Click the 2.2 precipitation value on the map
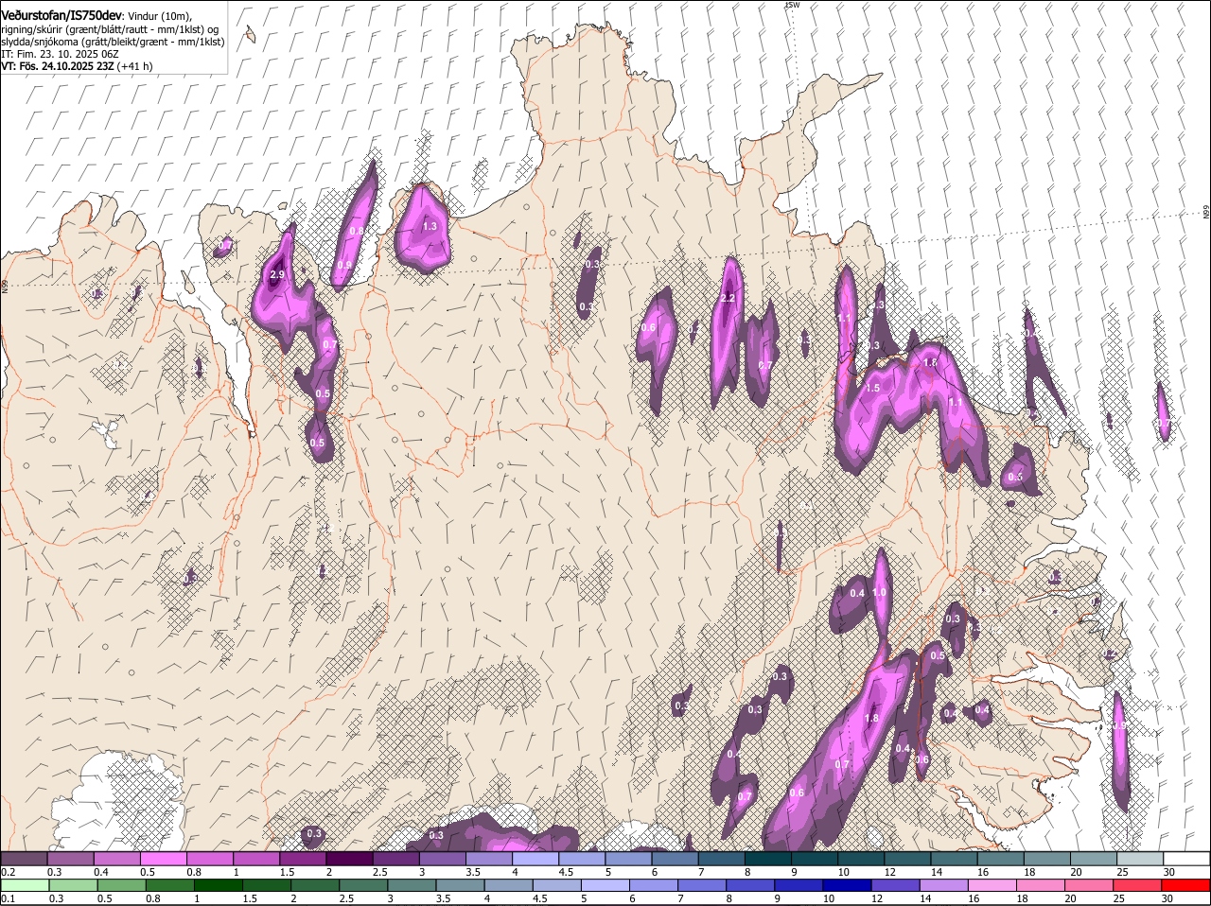 tap(728, 298)
